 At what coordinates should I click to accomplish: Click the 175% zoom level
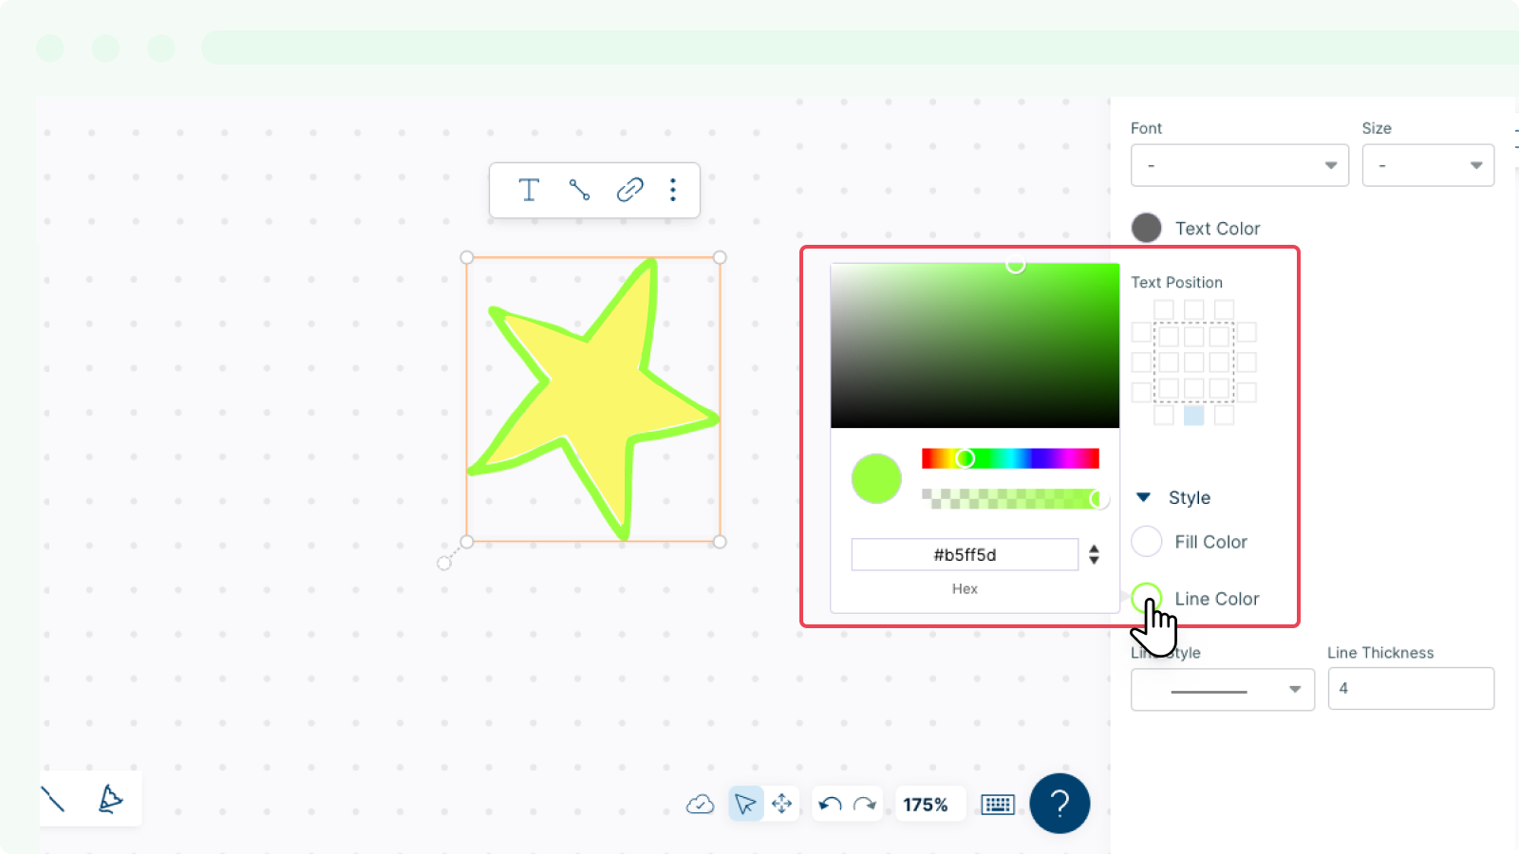[x=926, y=805]
